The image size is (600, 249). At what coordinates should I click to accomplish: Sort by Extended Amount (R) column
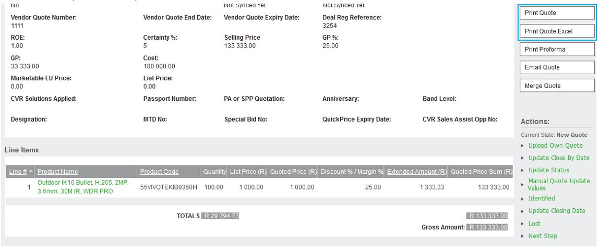click(416, 172)
